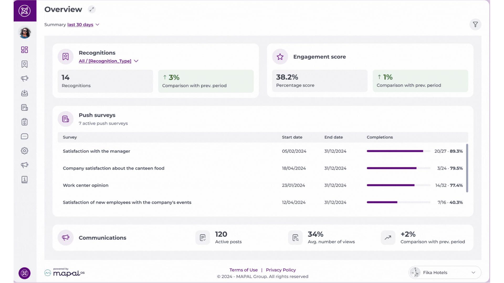Image resolution: width=504 pixels, height=283 pixels.
Task: Open the clipboard checklist icon in sidebar
Action: 24,122
